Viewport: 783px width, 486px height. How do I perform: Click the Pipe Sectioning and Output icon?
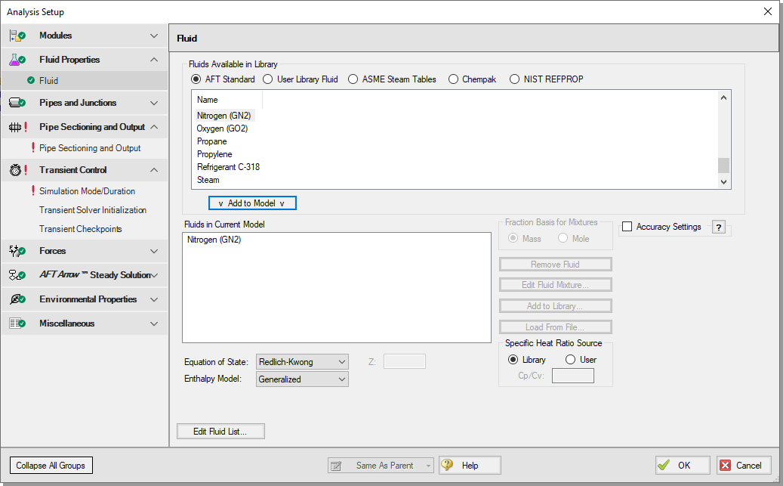pos(17,127)
